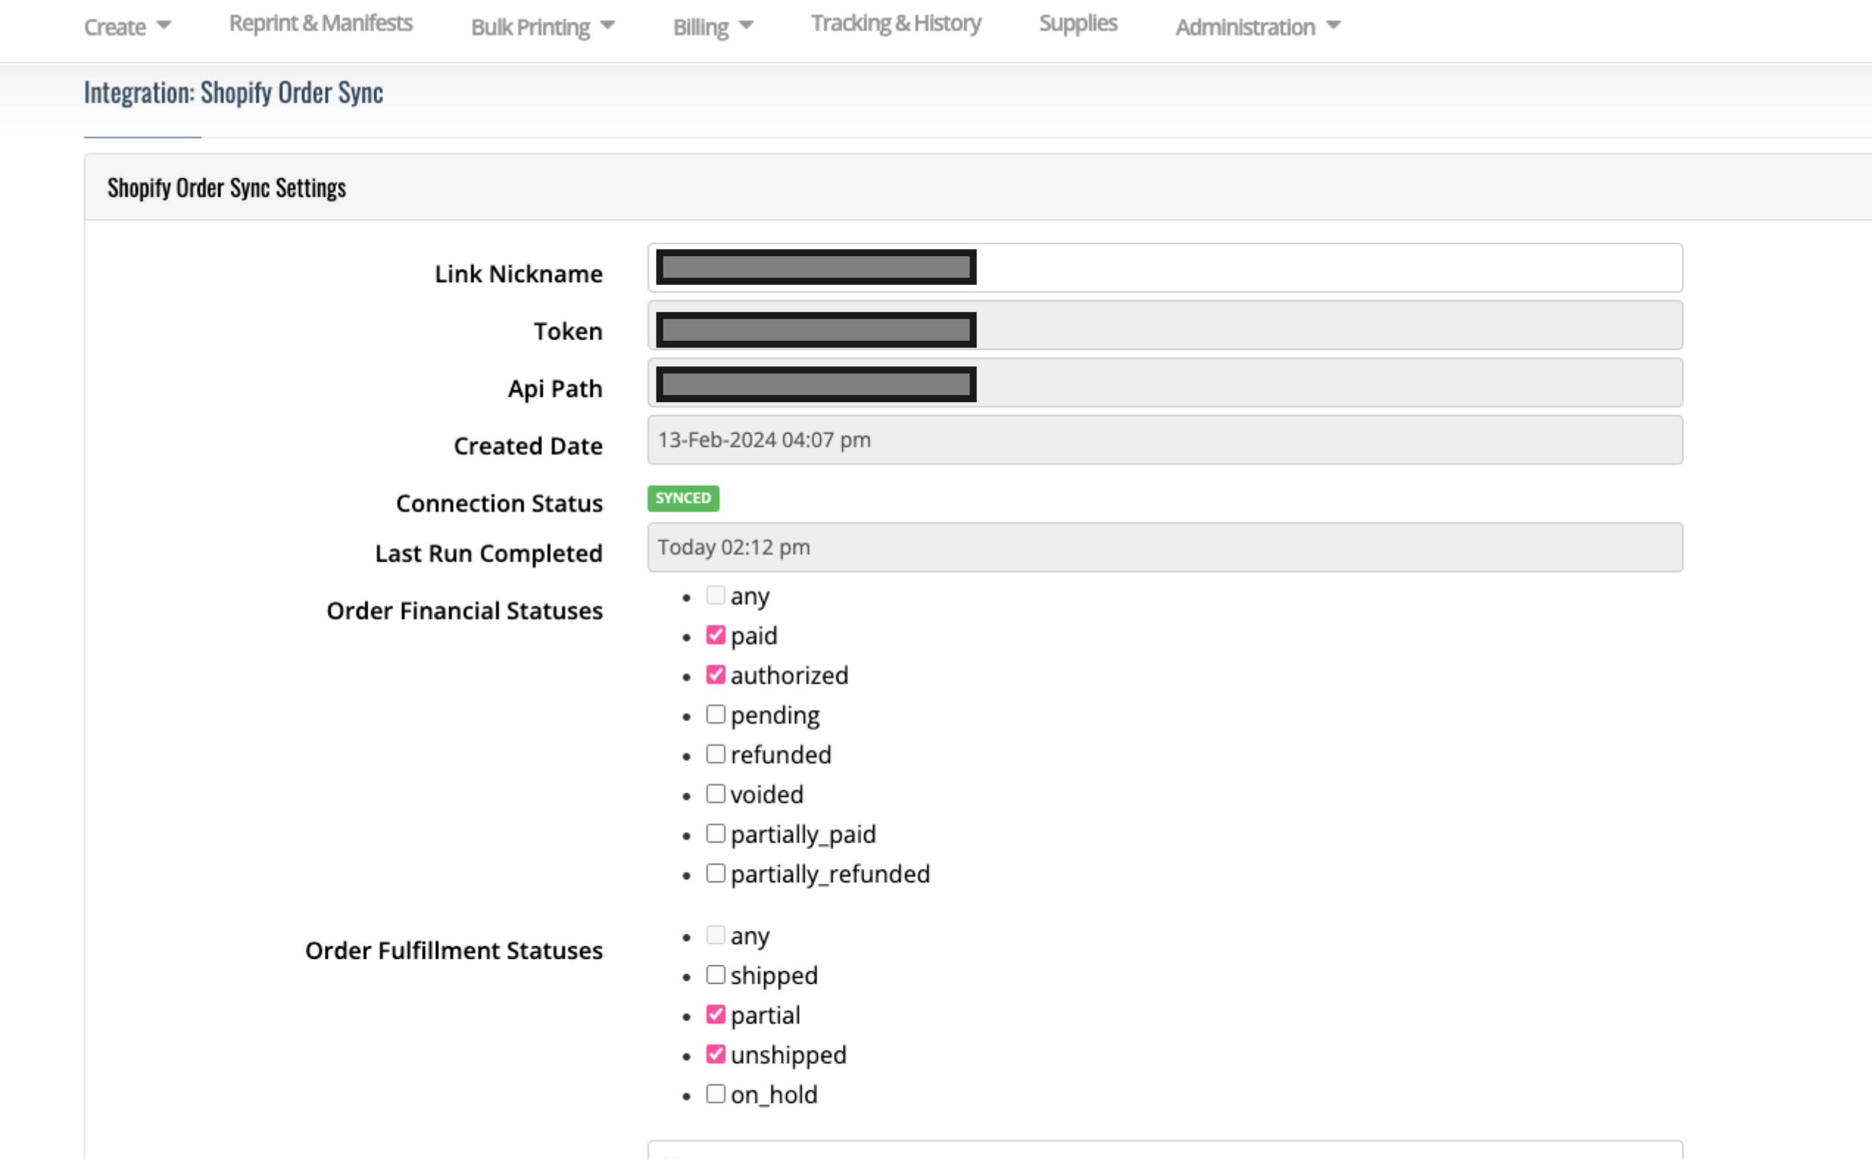This screenshot has height=1159, width=1872.
Task: Toggle financial status 'any' checkbox
Action: click(x=715, y=595)
